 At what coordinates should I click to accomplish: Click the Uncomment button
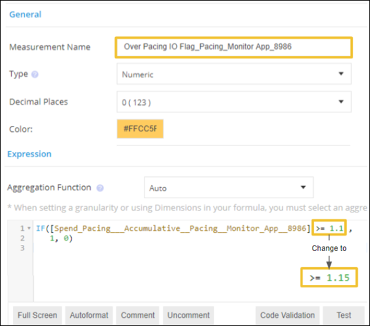(188, 316)
